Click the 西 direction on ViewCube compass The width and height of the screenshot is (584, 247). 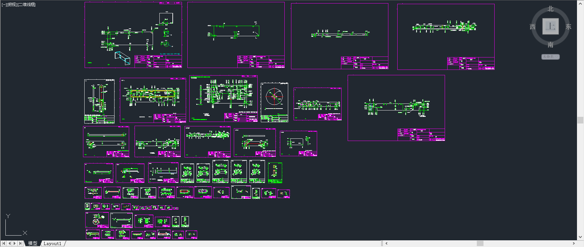[533, 27]
